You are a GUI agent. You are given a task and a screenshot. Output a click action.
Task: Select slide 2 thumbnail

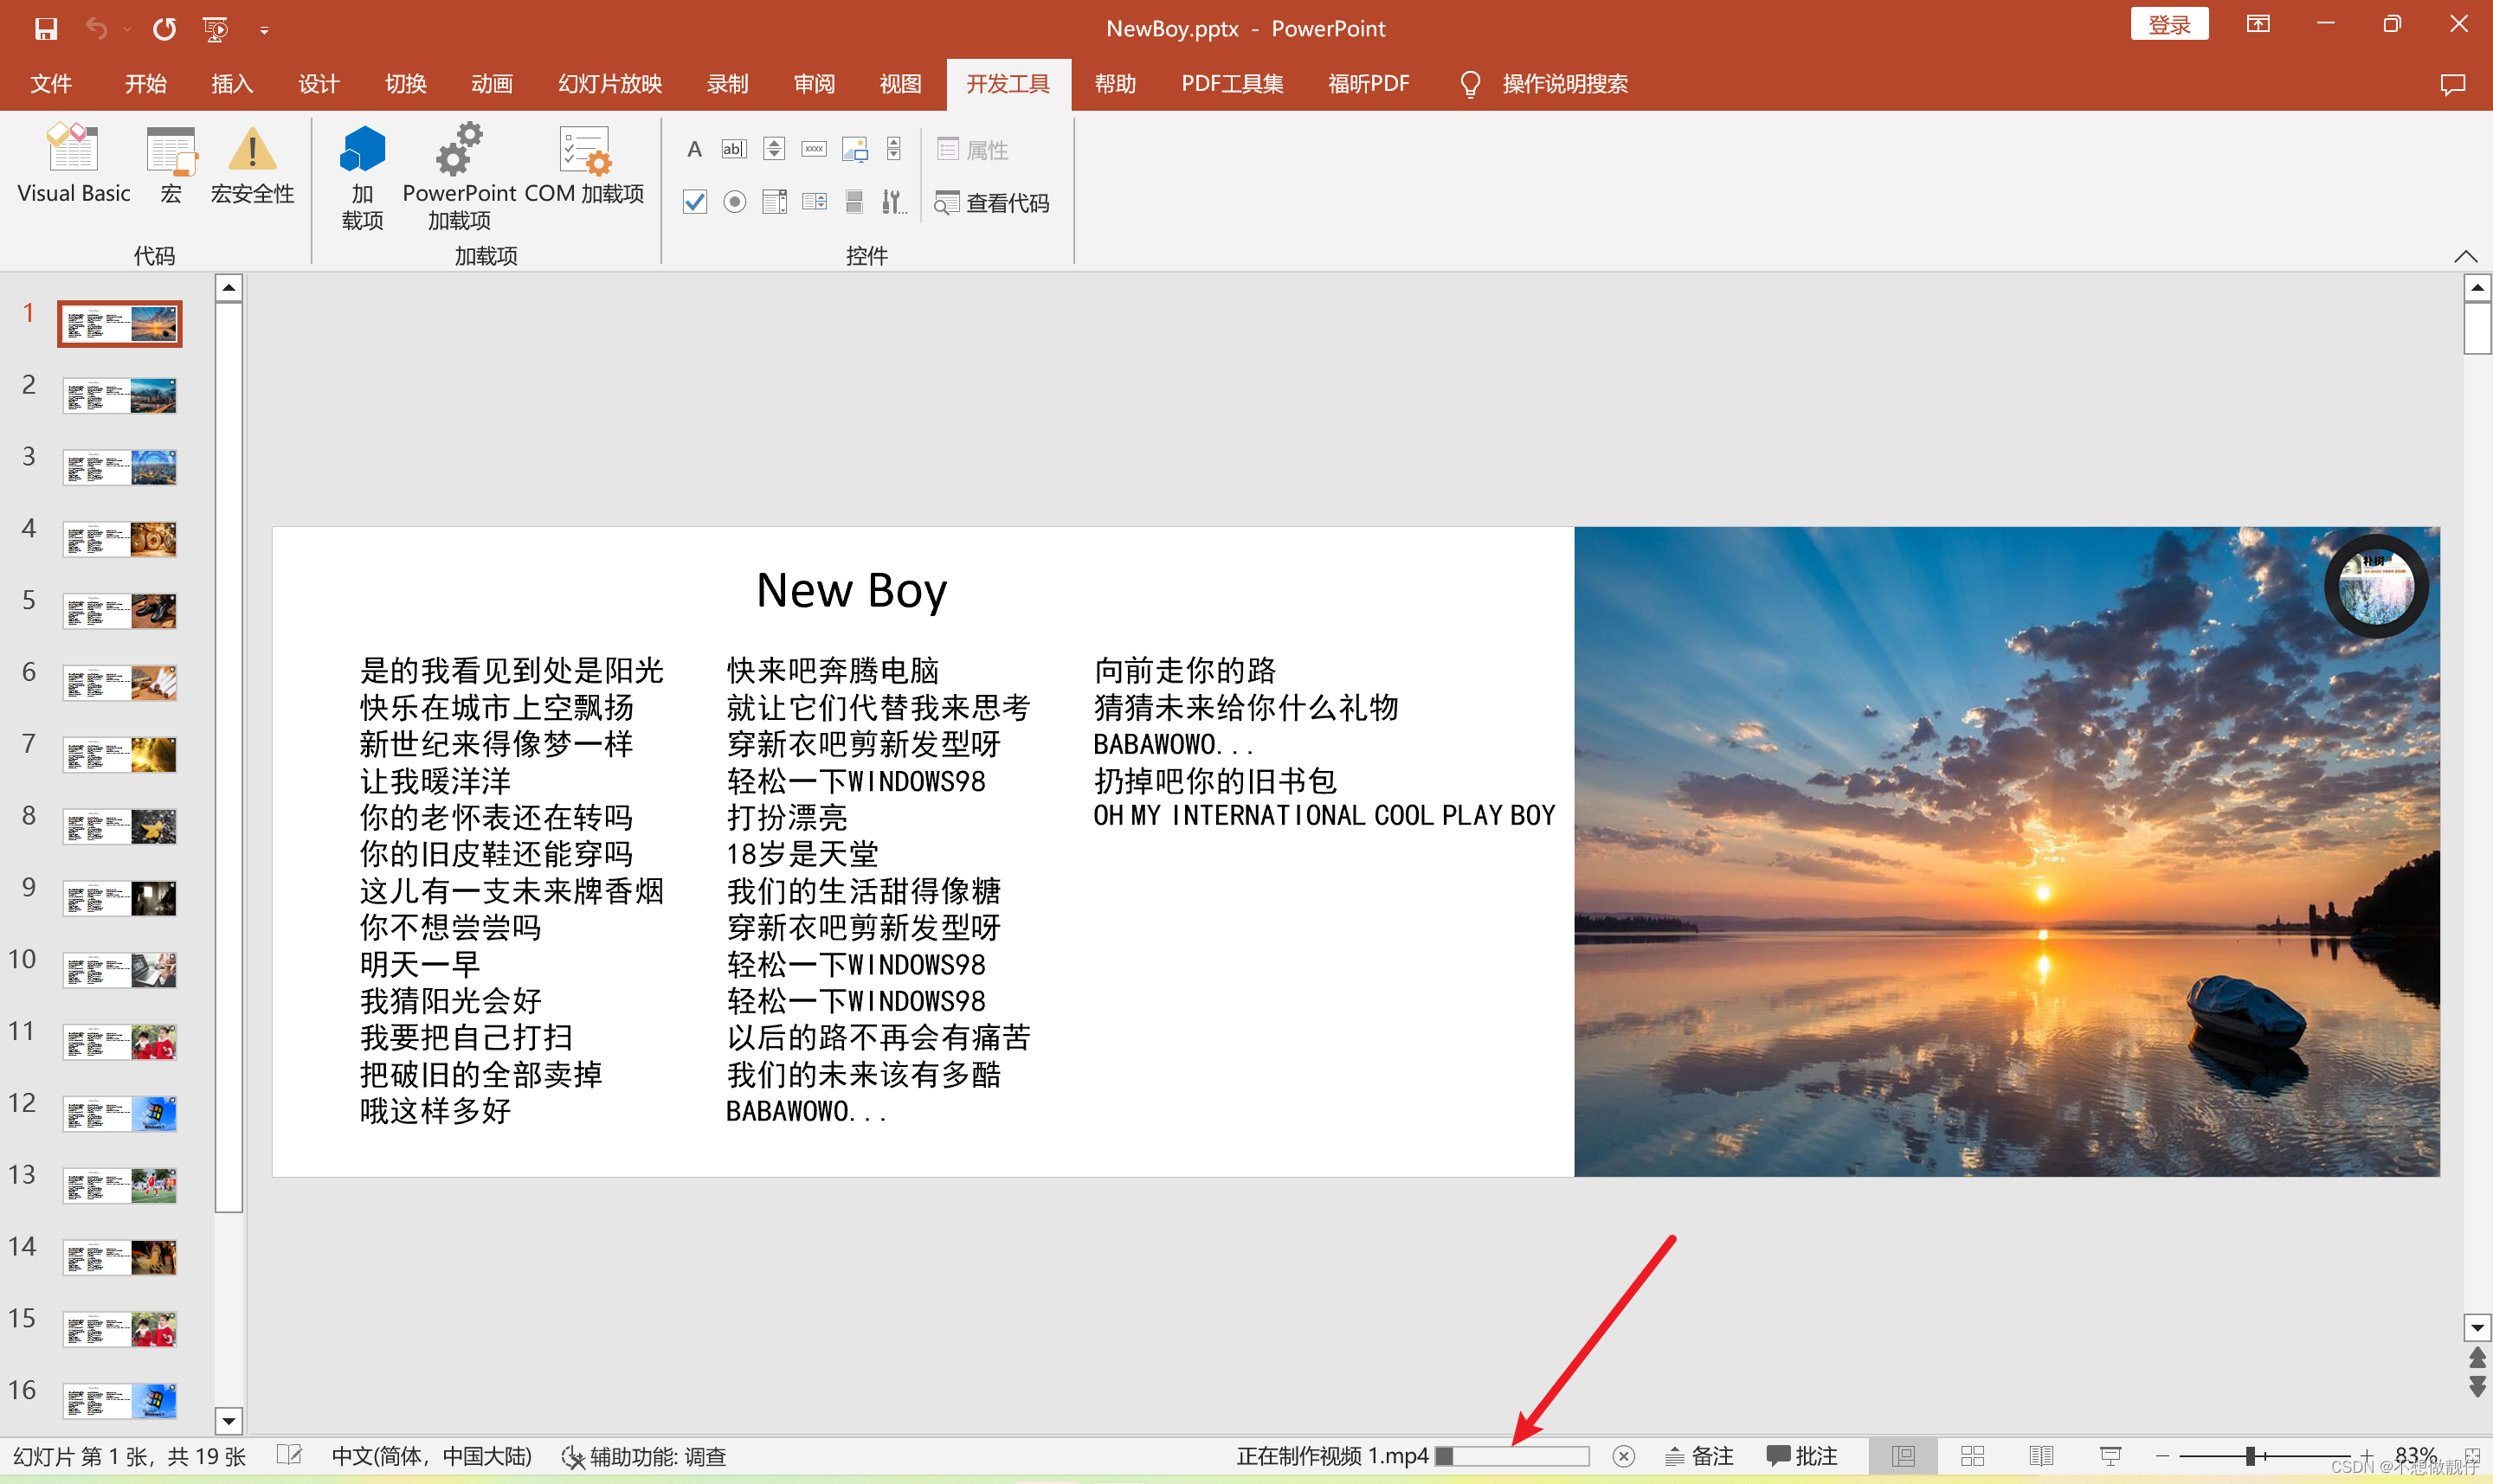120,396
